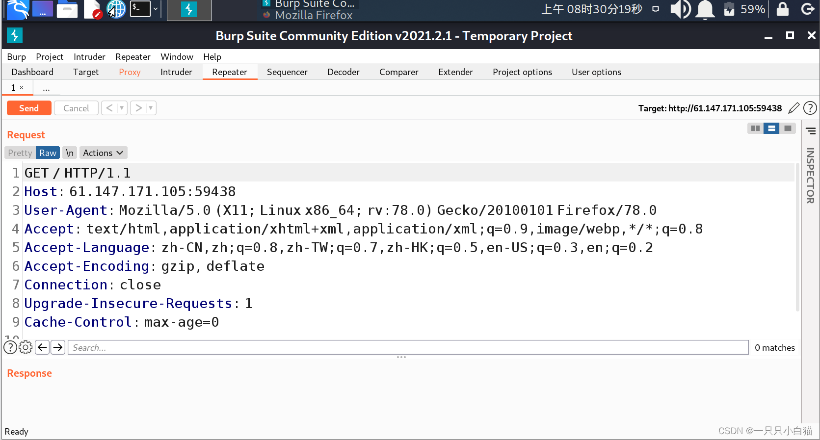Viewport: 820px width, 440px height.
Task: Open the Repeater menu in the menu bar
Action: [x=133, y=57]
